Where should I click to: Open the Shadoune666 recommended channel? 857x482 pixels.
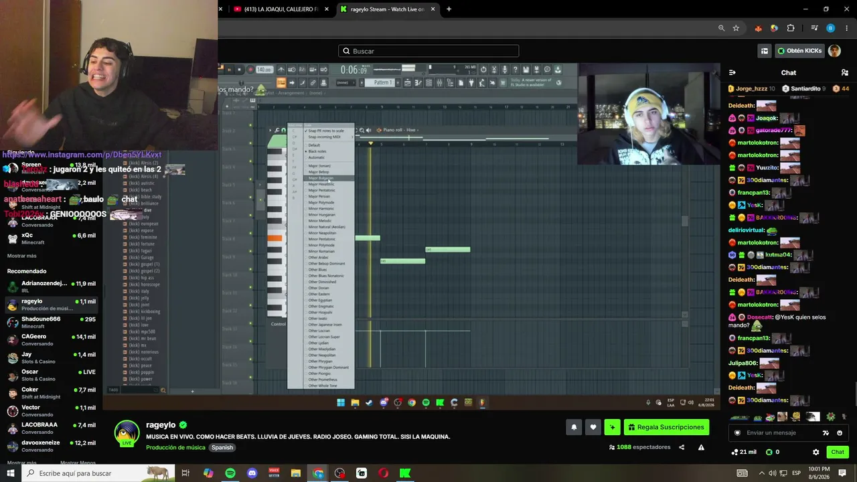(51, 322)
